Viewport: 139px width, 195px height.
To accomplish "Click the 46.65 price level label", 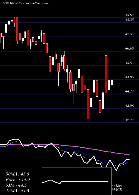I will click(x=130, y=48).
